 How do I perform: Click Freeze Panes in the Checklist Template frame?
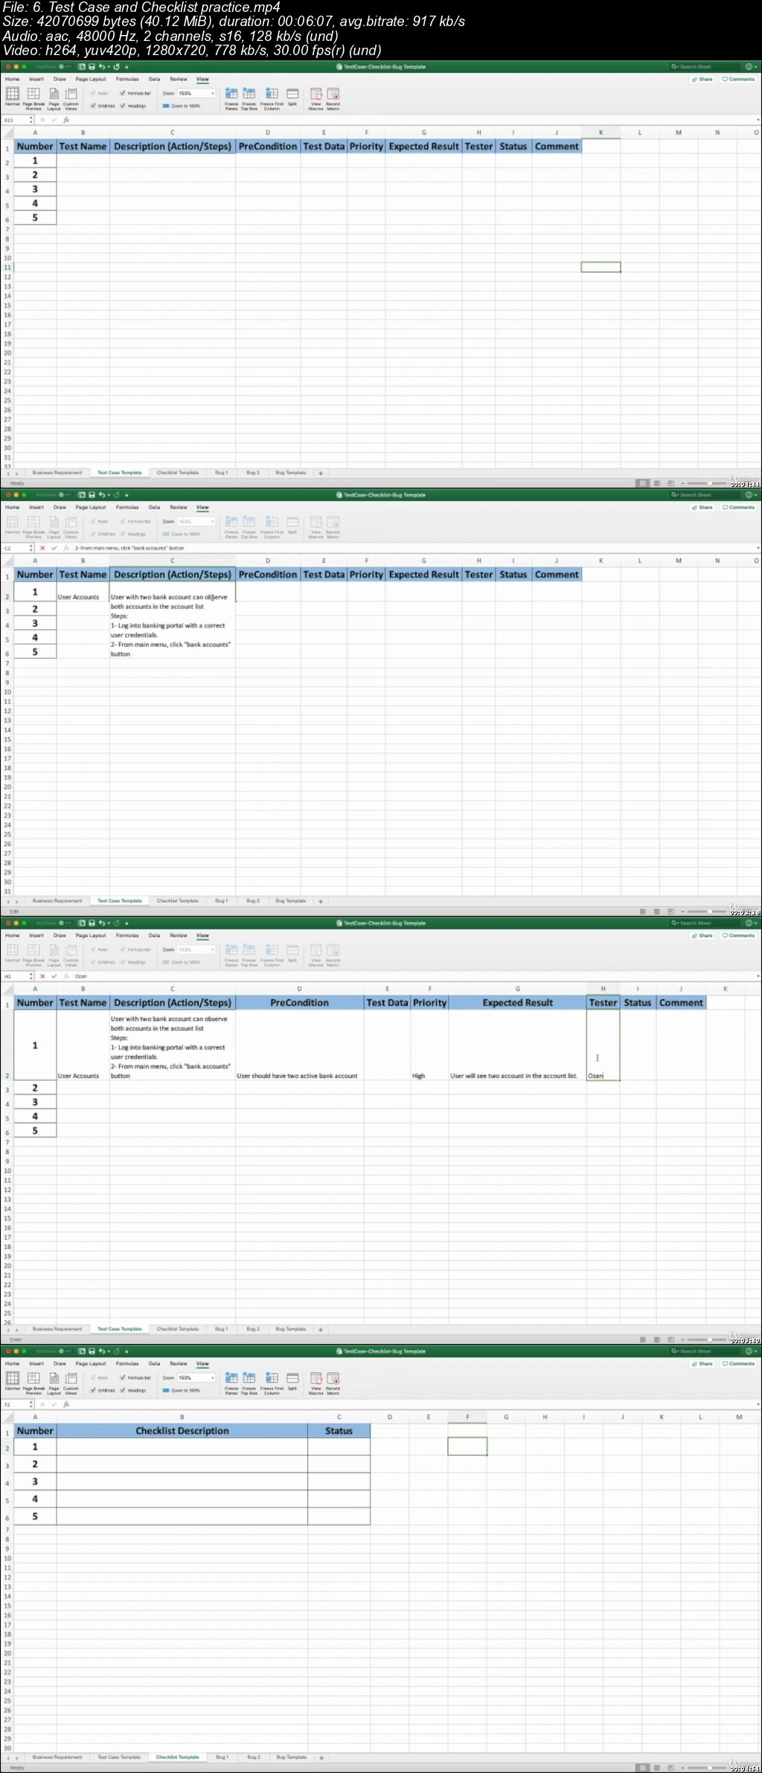point(231,1378)
